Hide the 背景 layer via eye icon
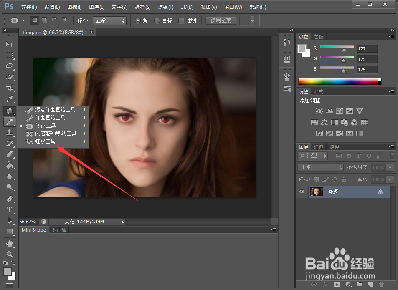This screenshot has height=290, width=398. point(302,192)
